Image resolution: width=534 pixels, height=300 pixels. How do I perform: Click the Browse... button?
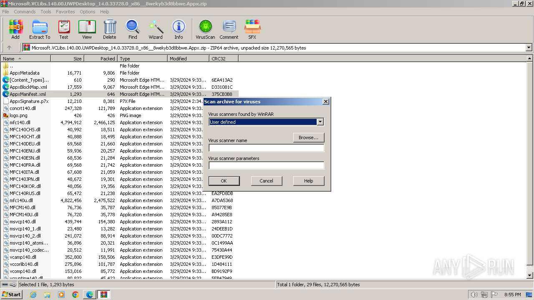point(309,137)
